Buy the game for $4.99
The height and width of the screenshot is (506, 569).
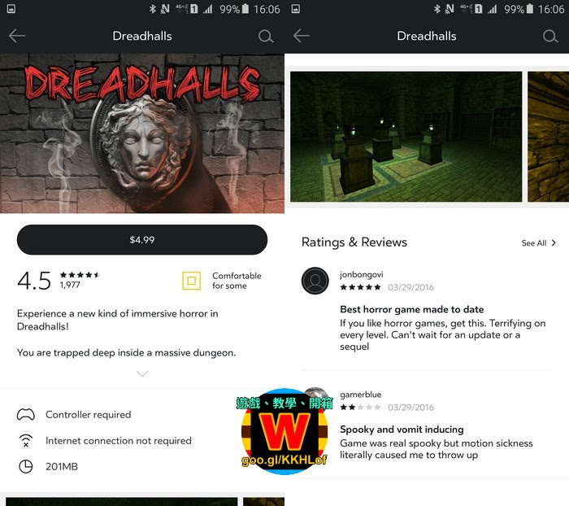point(142,240)
